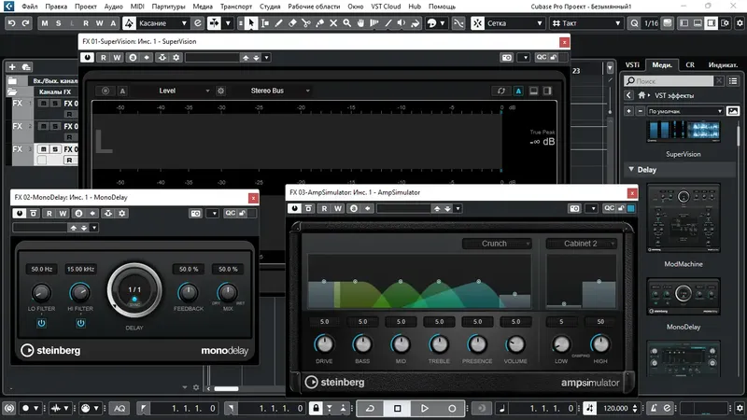Click the add track plus icon
This screenshot has width=747, height=420.
(x=12, y=67)
